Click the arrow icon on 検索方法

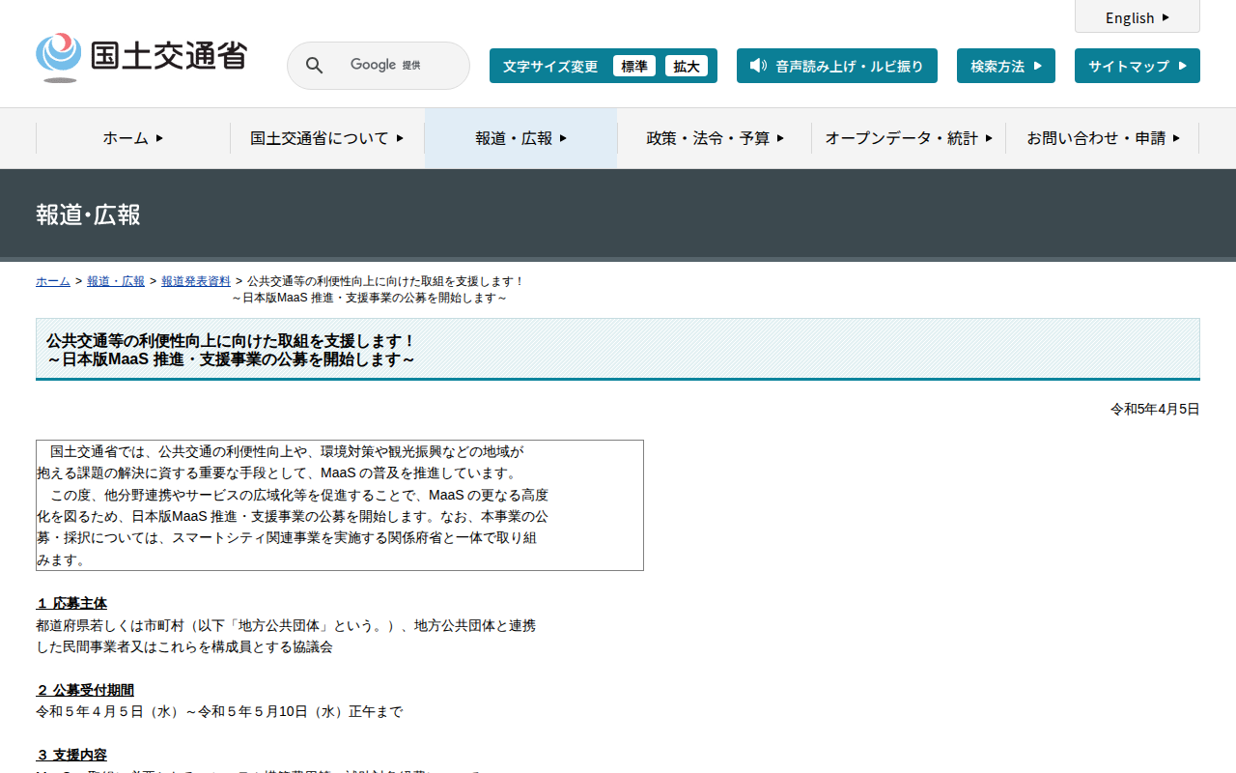[x=1038, y=66]
